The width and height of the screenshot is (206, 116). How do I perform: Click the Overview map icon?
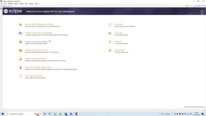pos(110,25)
